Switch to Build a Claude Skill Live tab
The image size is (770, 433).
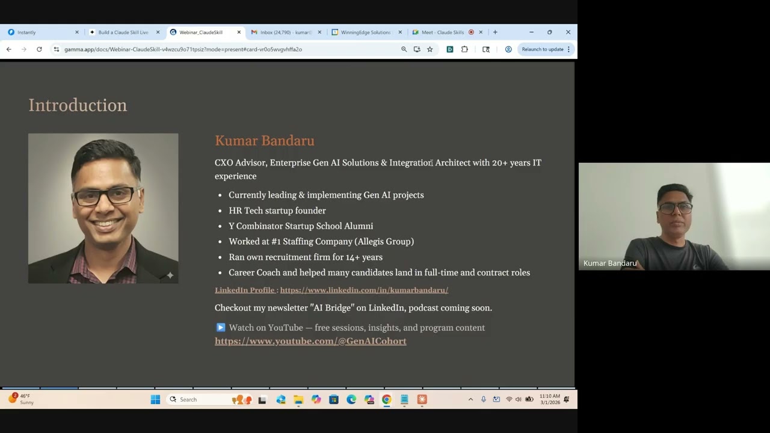coord(123,32)
